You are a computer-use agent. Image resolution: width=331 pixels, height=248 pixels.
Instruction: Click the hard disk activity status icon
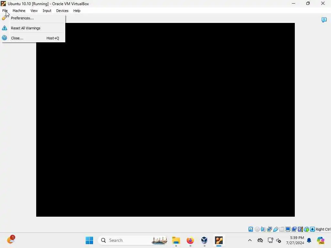coord(251,229)
